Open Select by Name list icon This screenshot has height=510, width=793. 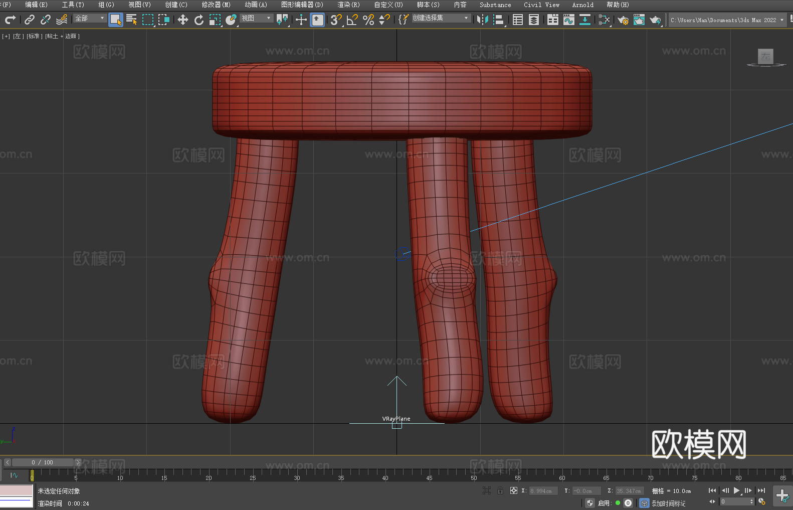(132, 20)
